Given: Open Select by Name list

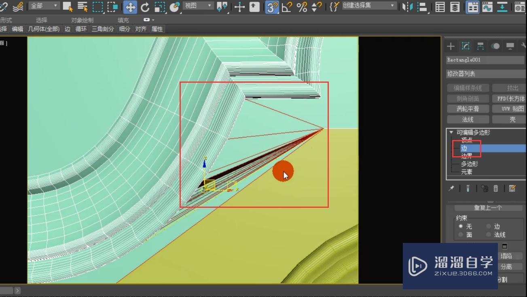Looking at the screenshot, I should coord(83,6).
